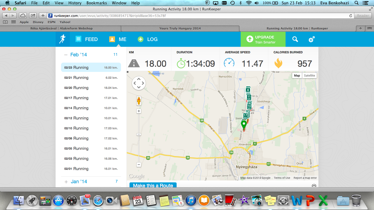Viewport: 374px width, 210px height.
Task: Click the UPGRADE Train Smarter button
Action: 263,39
